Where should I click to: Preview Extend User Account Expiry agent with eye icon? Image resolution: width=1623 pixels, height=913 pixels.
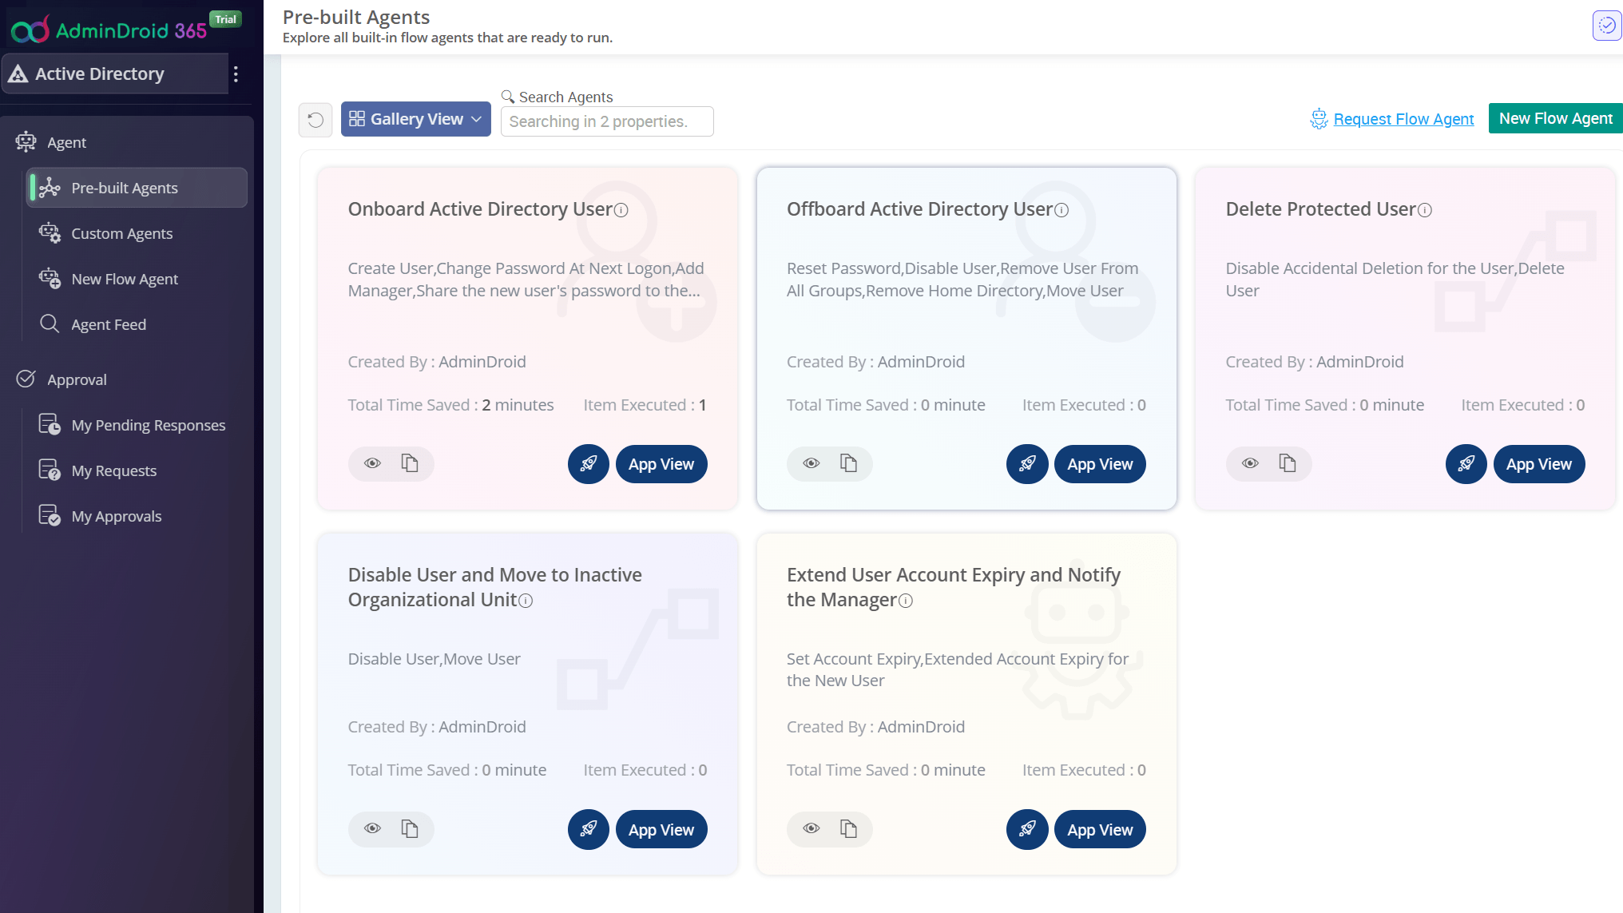click(x=811, y=828)
